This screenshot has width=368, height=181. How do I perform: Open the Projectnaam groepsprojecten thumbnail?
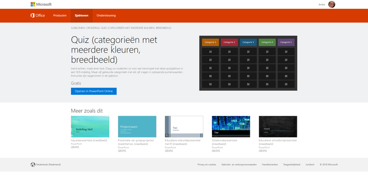coord(137,127)
